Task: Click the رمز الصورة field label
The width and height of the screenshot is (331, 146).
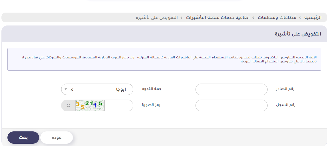Action: click(x=151, y=105)
